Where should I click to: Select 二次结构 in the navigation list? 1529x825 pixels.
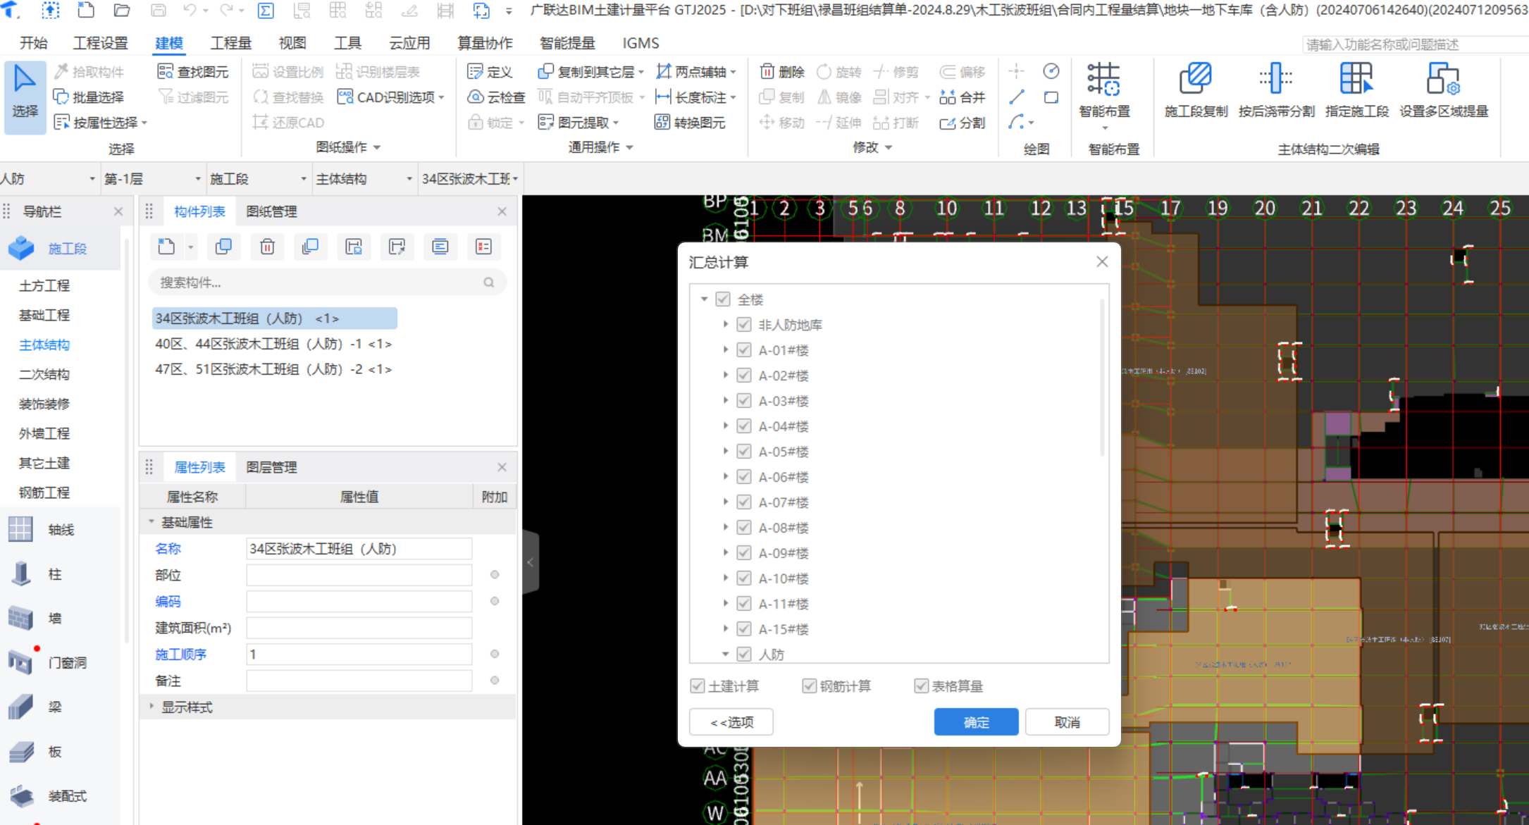(44, 374)
